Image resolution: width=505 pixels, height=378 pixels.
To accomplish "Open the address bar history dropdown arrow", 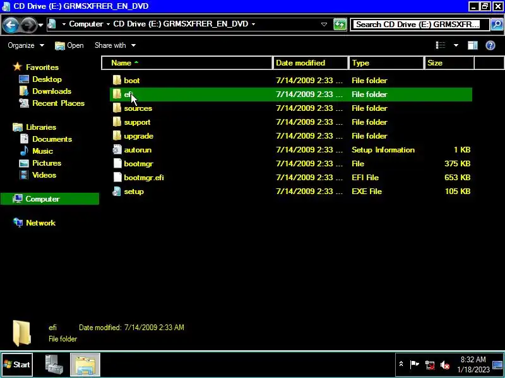I will (324, 25).
